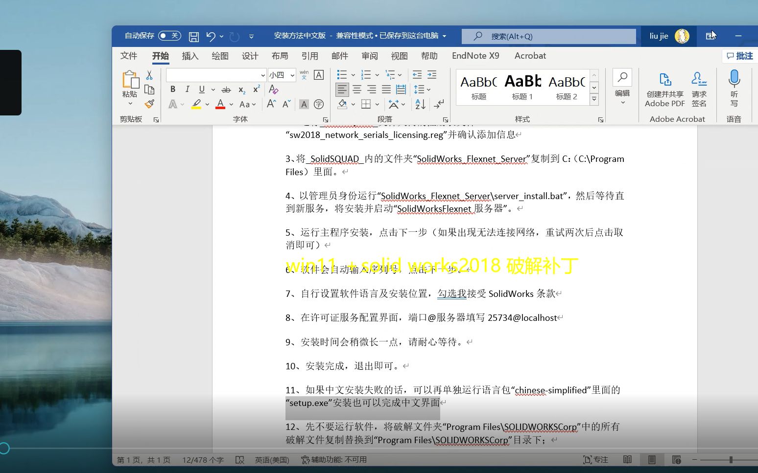Toggle Strikethrough formatting

coord(226,90)
